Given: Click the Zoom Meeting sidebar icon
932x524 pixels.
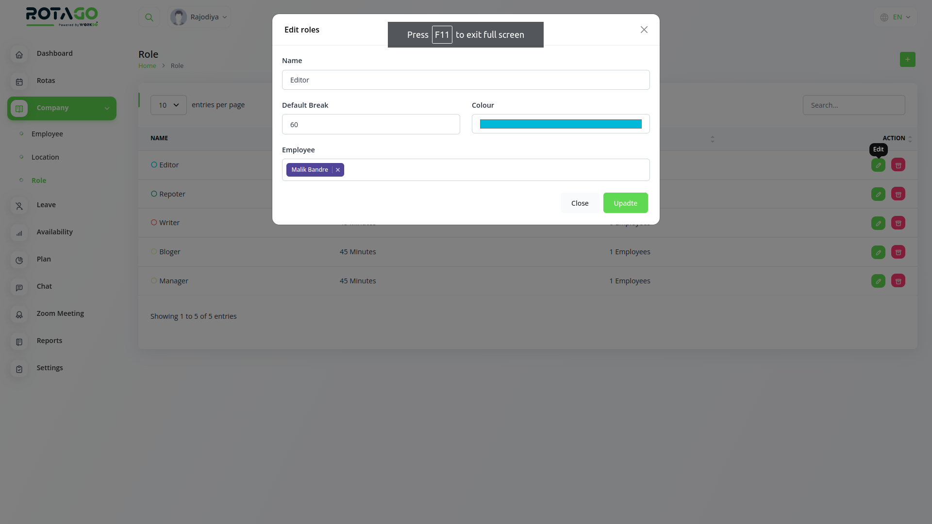Looking at the screenshot, I should tap(19, 315).
